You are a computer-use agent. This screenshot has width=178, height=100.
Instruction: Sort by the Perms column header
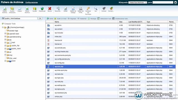pos(171,22)
